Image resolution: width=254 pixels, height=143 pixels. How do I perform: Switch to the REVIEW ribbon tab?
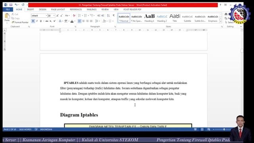[x=105, y=10]
